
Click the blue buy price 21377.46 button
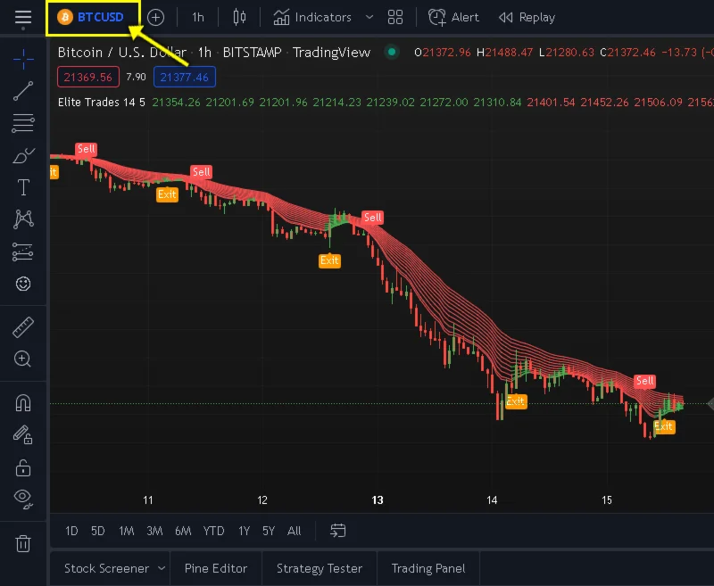(185, 77)
